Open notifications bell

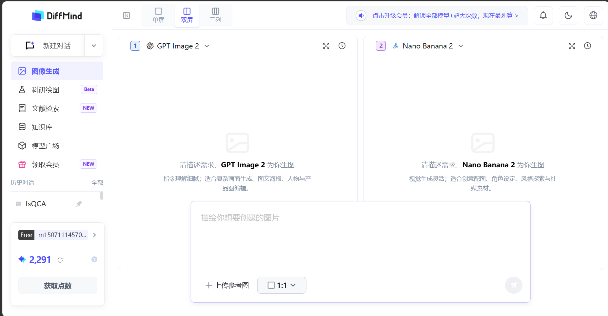[543, 15]
